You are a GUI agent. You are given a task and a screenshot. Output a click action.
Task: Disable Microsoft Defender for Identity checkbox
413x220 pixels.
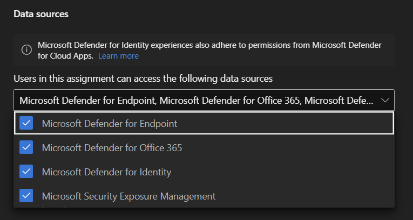coord(26,172)
